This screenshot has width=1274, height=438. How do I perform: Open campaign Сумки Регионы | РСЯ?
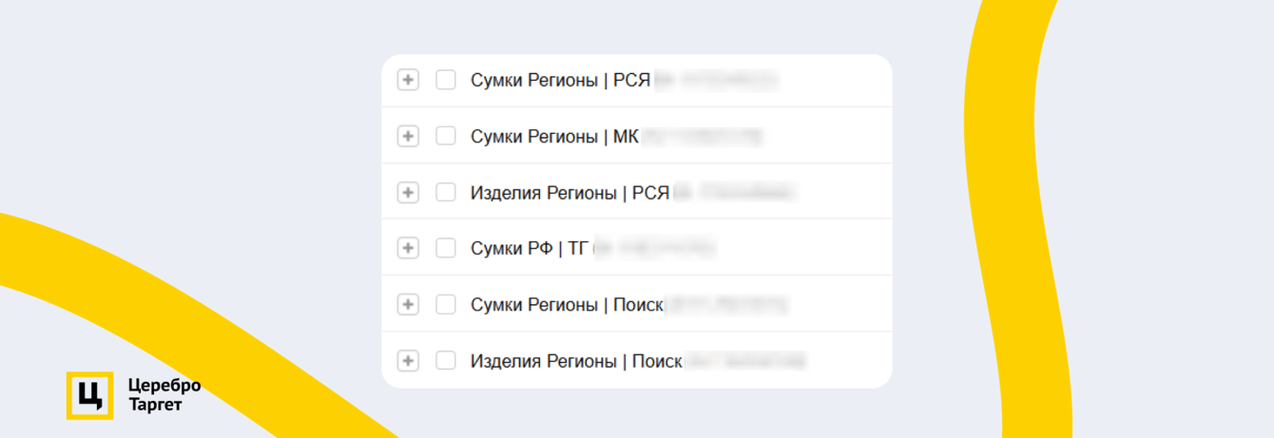click(560, 81)
